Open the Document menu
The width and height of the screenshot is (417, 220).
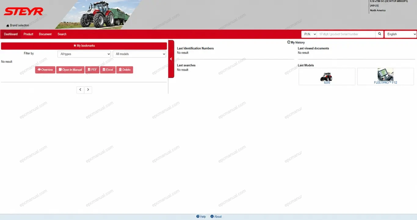point(45,34)
